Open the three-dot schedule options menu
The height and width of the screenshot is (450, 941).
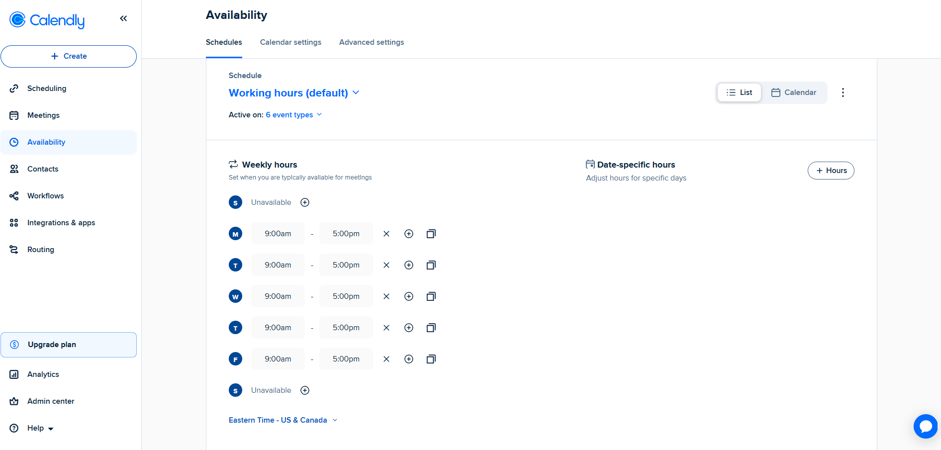843,92
